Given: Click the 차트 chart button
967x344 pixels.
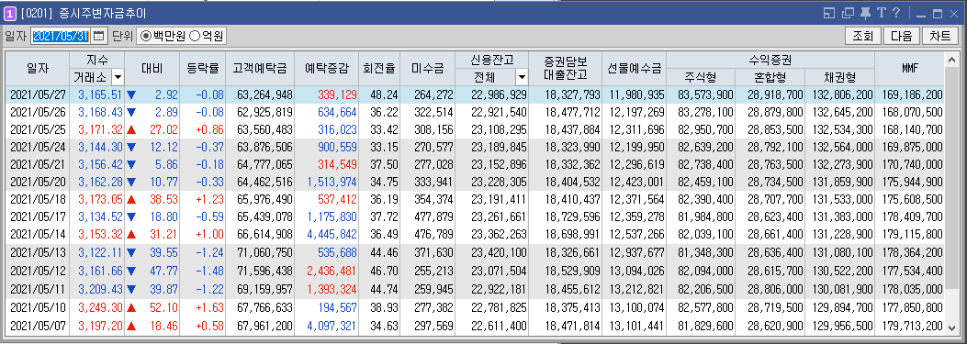Looking at the screenshot, I should pyautogui.click(x=939, y=37).
